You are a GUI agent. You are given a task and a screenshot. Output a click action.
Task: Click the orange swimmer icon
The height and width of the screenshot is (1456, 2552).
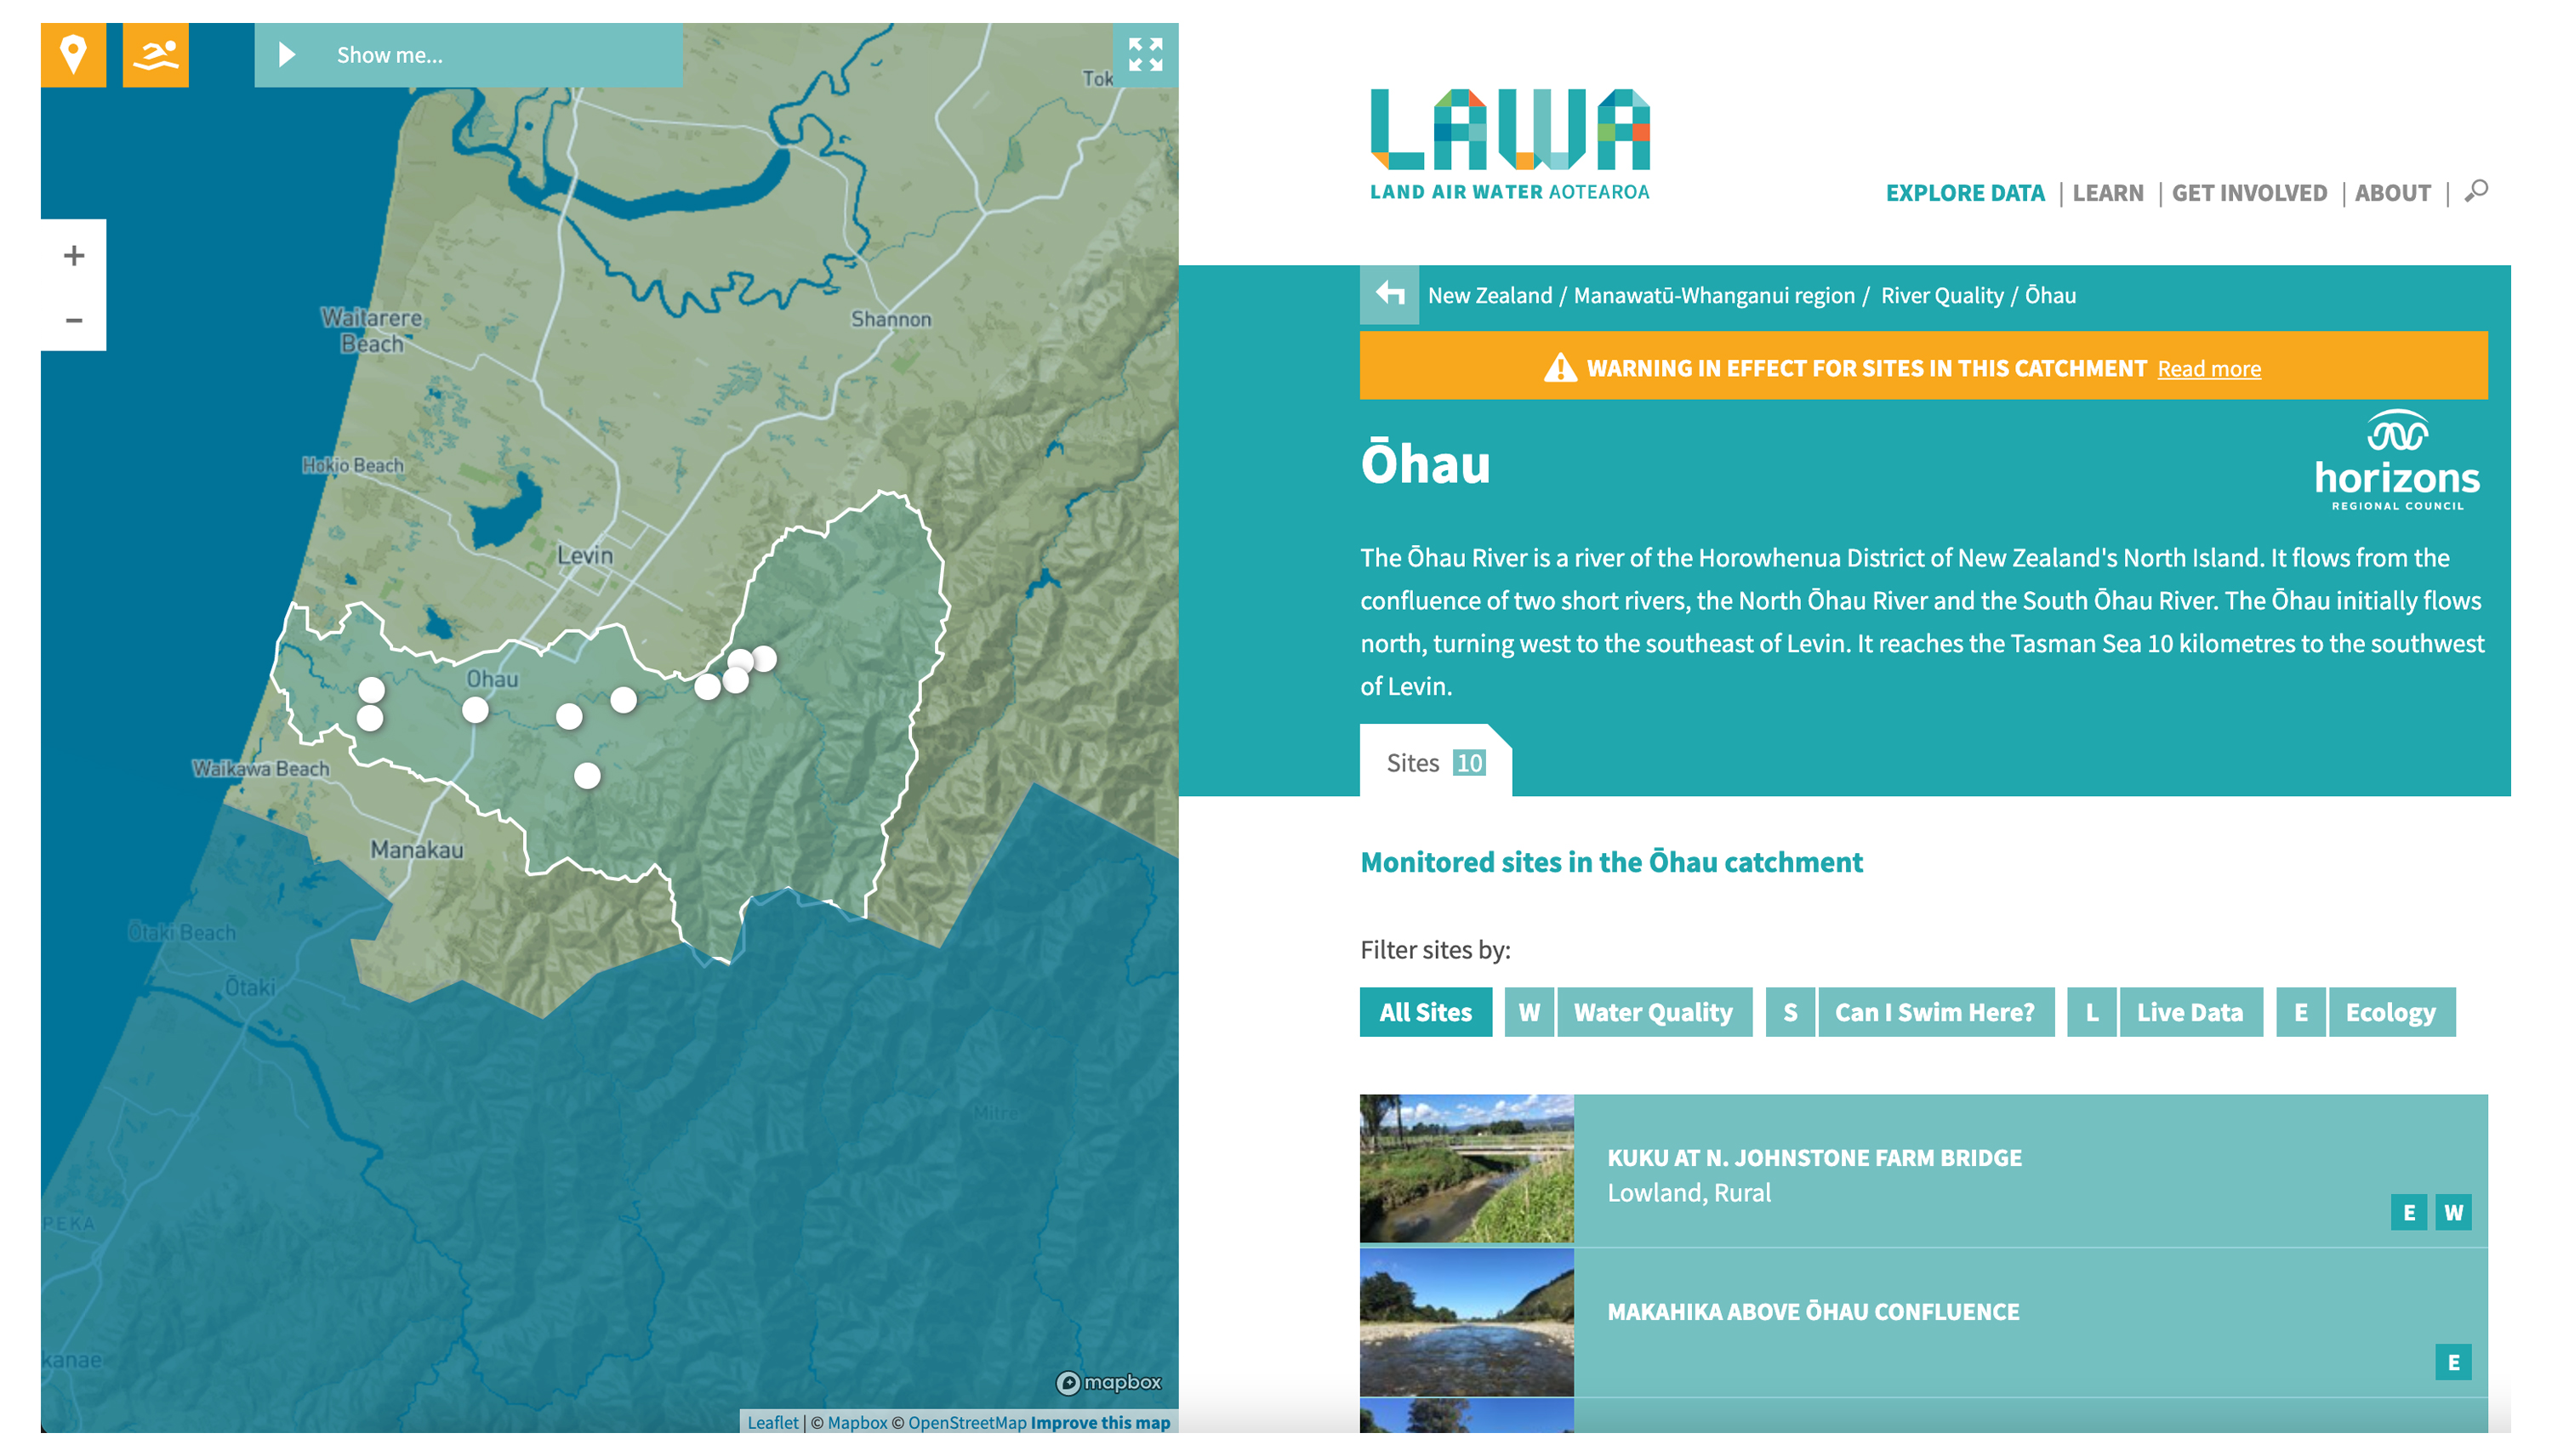(155, 55)
